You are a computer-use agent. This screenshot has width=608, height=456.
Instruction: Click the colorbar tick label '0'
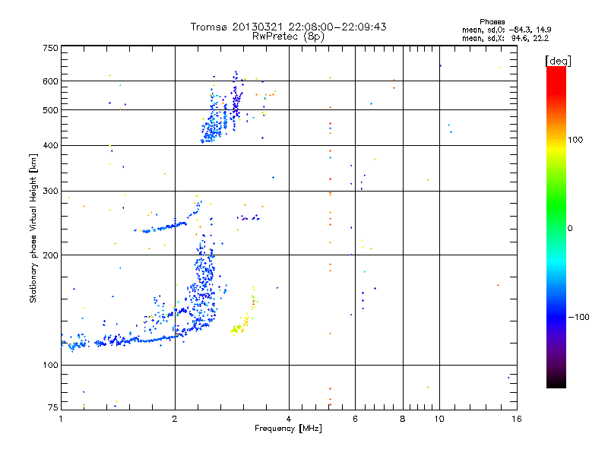pyautogui.click(x=570, y=229)
